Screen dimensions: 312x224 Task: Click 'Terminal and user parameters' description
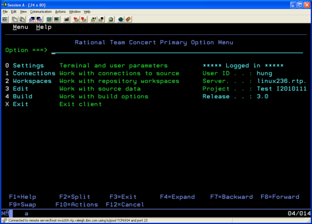click(x=114, y=66)
